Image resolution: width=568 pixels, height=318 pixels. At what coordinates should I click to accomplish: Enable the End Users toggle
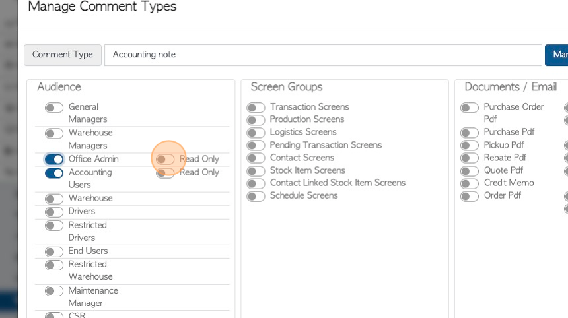point(54,251)
